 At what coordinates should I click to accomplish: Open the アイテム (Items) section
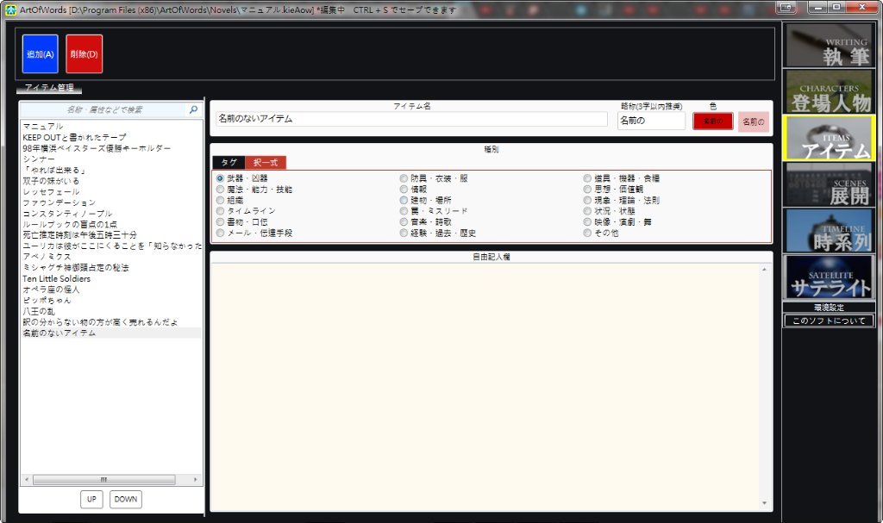click(x=829, y=138)
